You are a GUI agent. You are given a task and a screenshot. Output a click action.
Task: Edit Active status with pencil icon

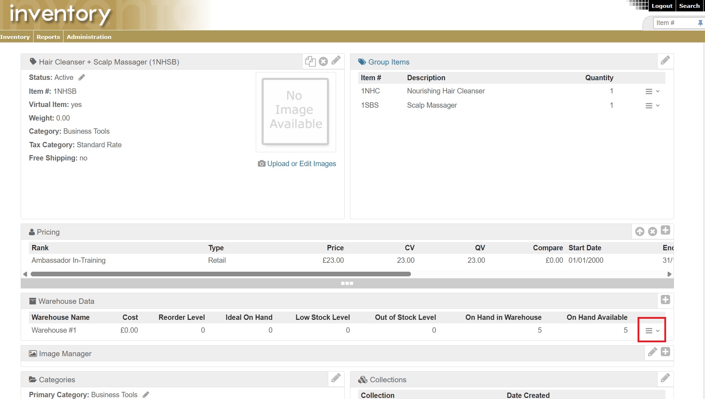click(x=82, y=77)
